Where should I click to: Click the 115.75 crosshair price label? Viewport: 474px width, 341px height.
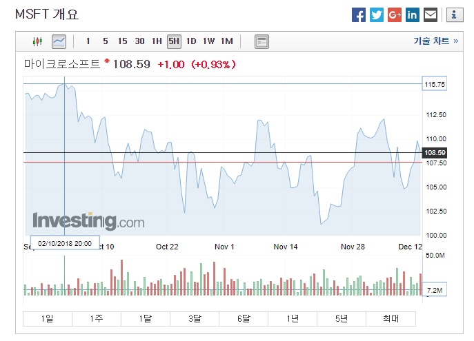tap(435, 84)
